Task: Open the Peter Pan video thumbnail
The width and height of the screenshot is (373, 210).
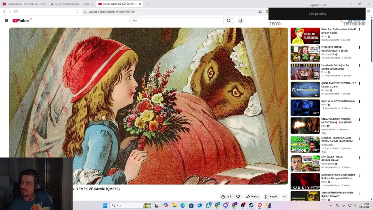Action: (305, 36)
